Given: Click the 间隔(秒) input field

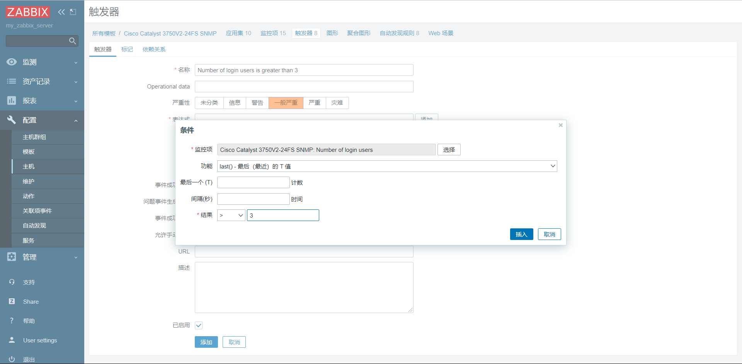Looking at the screenshot, I should [254, 199].
